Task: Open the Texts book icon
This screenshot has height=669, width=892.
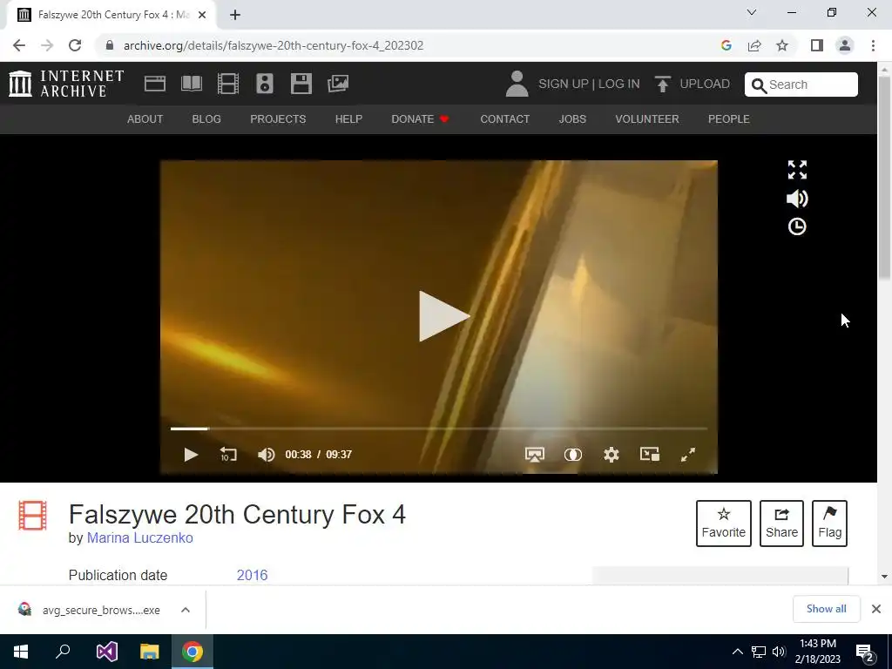Action: point(192,84)
